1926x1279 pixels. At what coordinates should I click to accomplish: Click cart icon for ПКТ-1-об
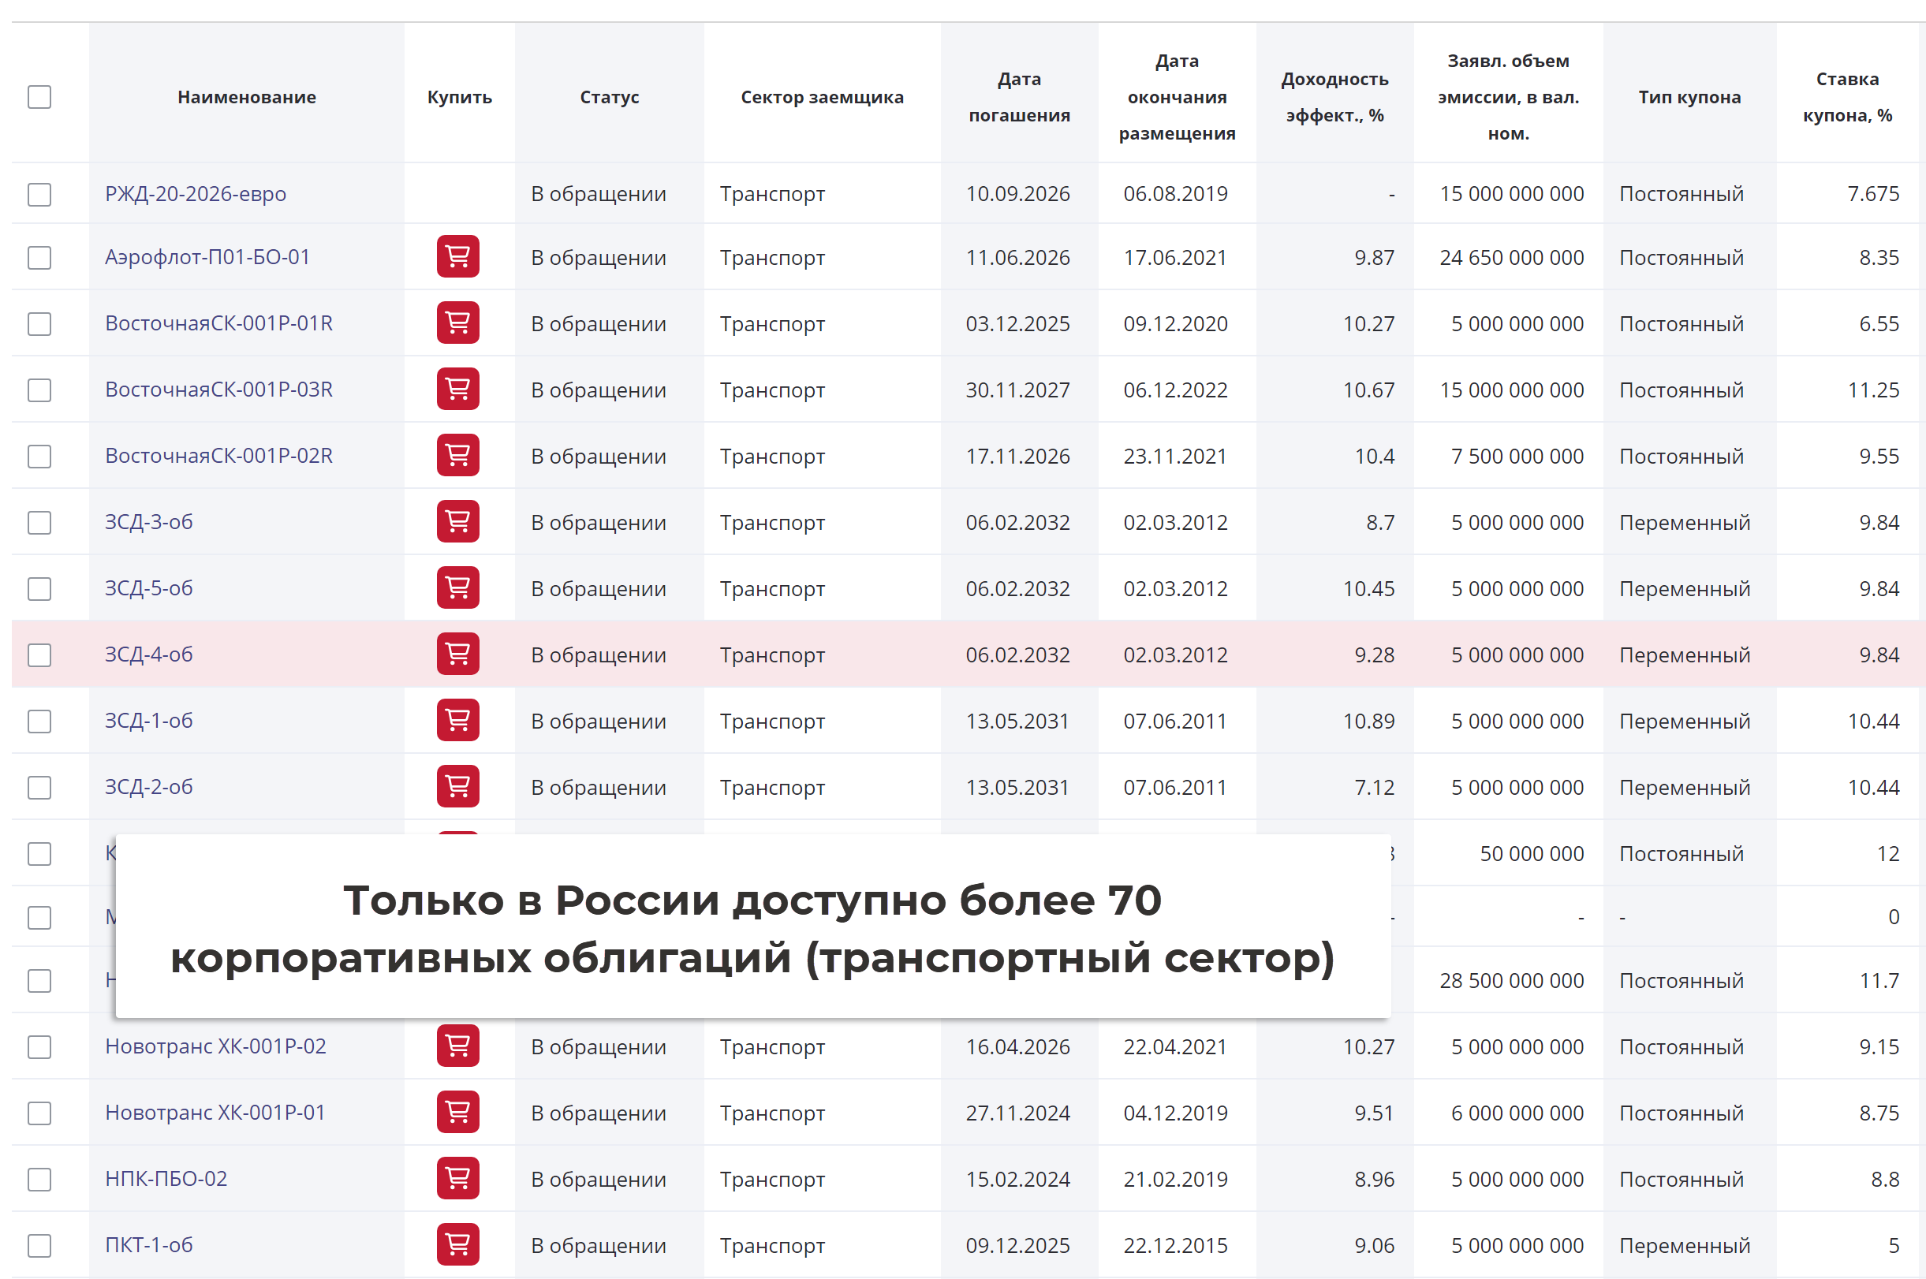pos(457,1245)
